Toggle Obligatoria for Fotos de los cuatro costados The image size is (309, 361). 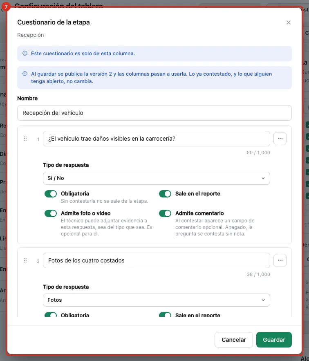tap(51, 314)
